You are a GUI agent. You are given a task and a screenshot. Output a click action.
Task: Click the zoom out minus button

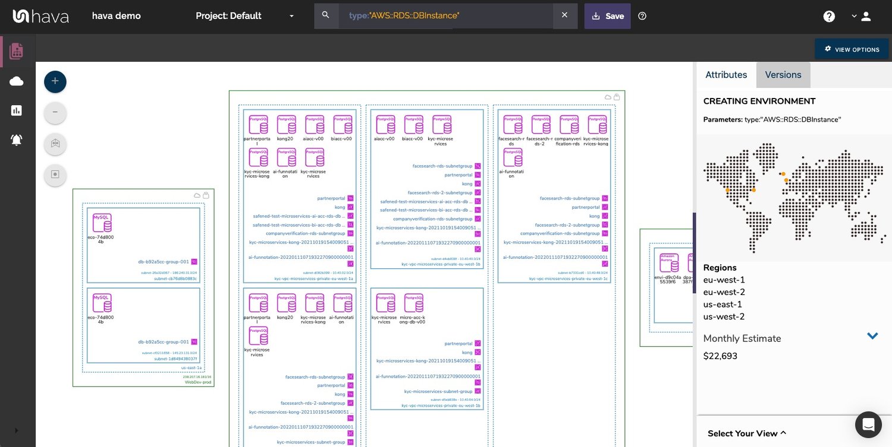coord(55,112)
